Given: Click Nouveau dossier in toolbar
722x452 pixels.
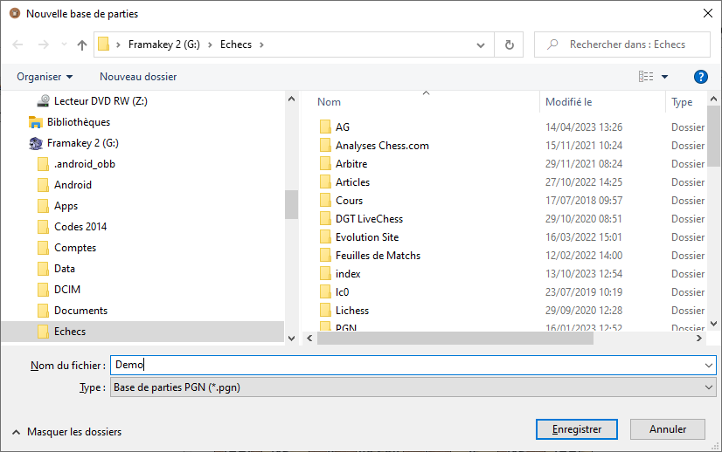Looking at the screenshot, I should coord(138,77).
